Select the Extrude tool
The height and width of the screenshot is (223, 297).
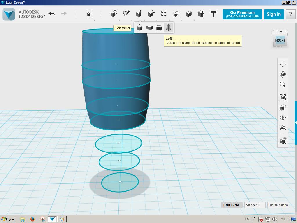(140, 28)
